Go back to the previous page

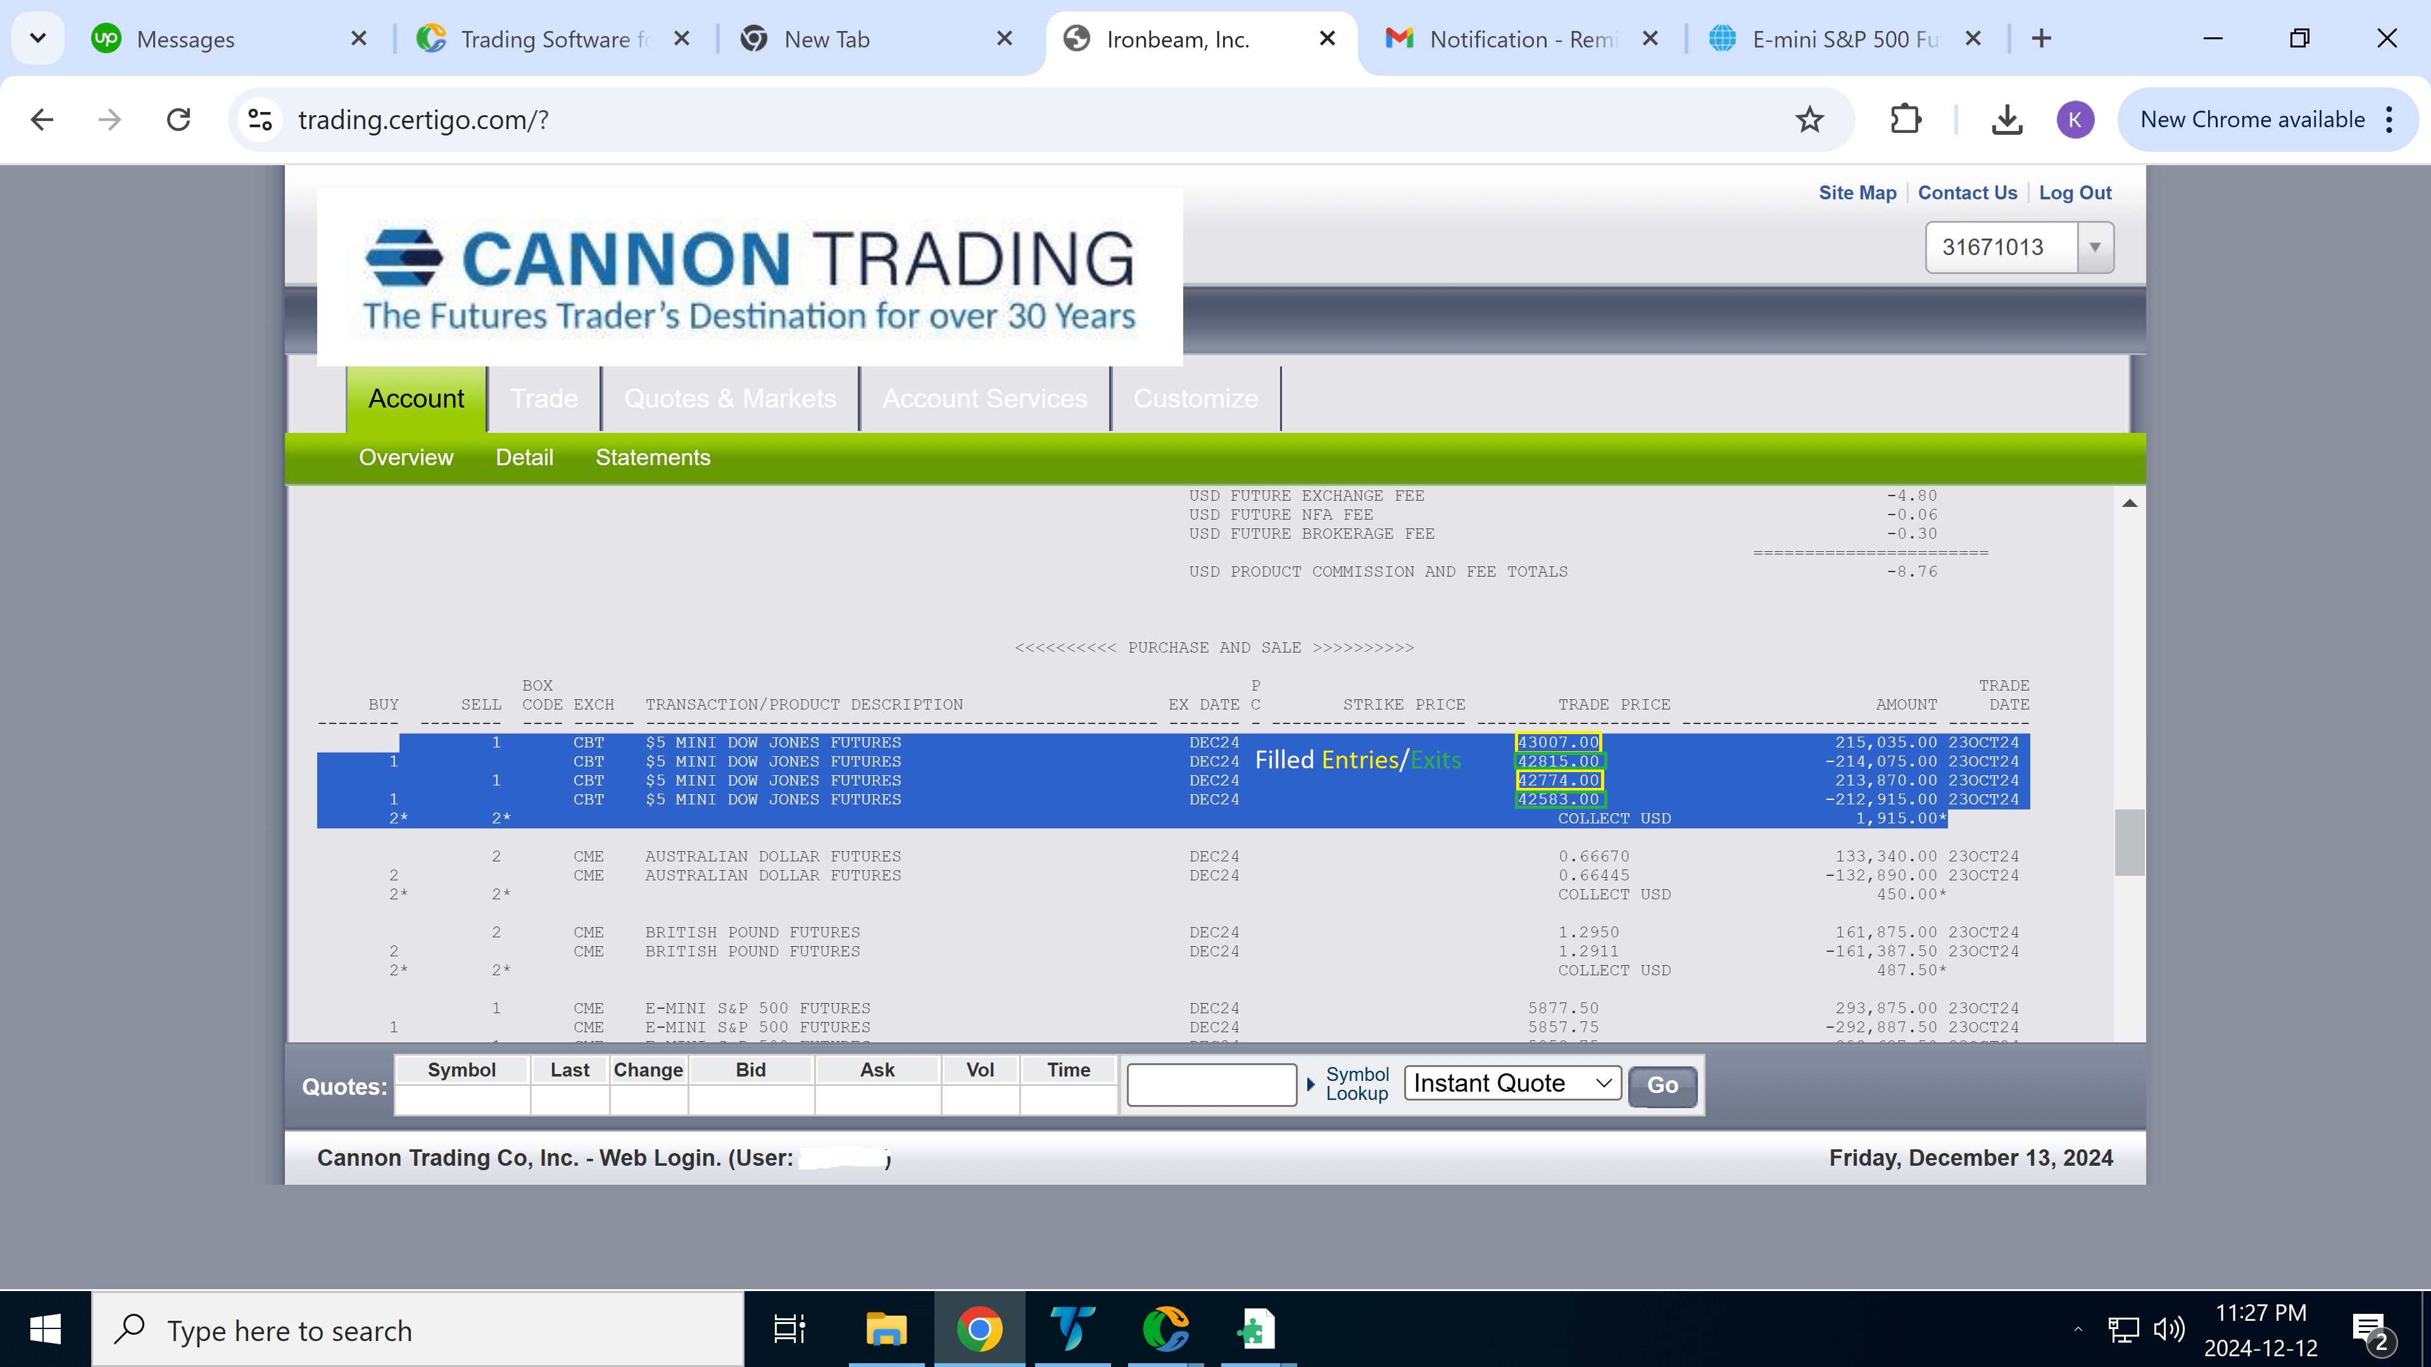pos(42,120)
